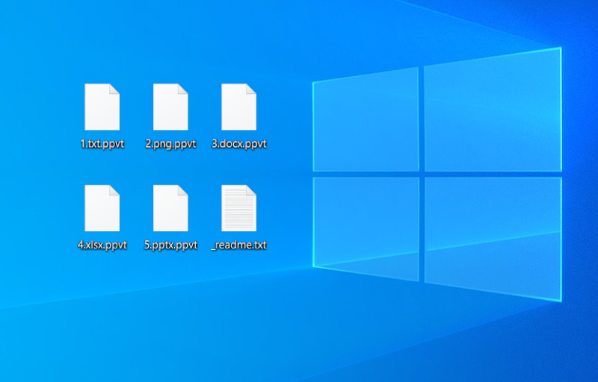Click the "_readme.txt" filename label

(239, 245)
